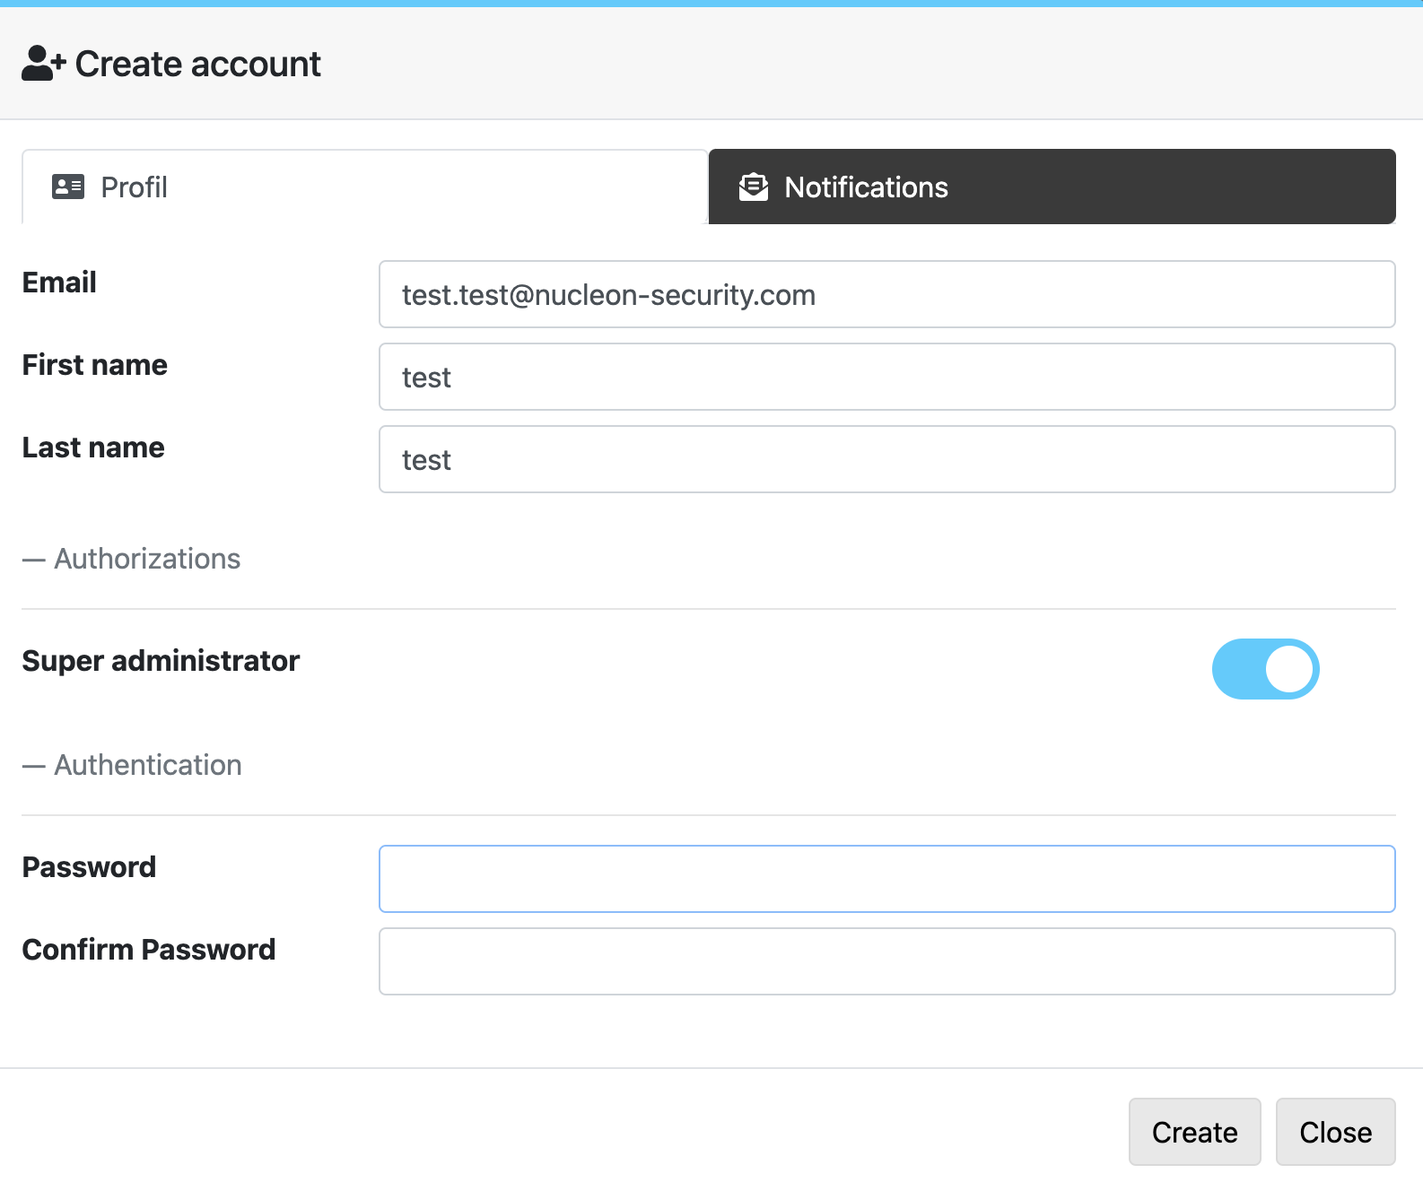Click the Authorizations section label

[147, 559]
